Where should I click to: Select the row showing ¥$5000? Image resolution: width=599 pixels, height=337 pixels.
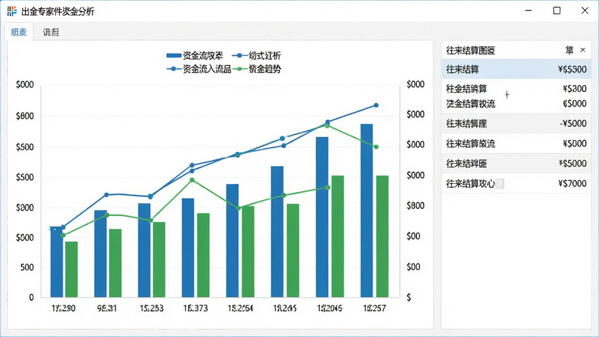[x=516, y=164]
